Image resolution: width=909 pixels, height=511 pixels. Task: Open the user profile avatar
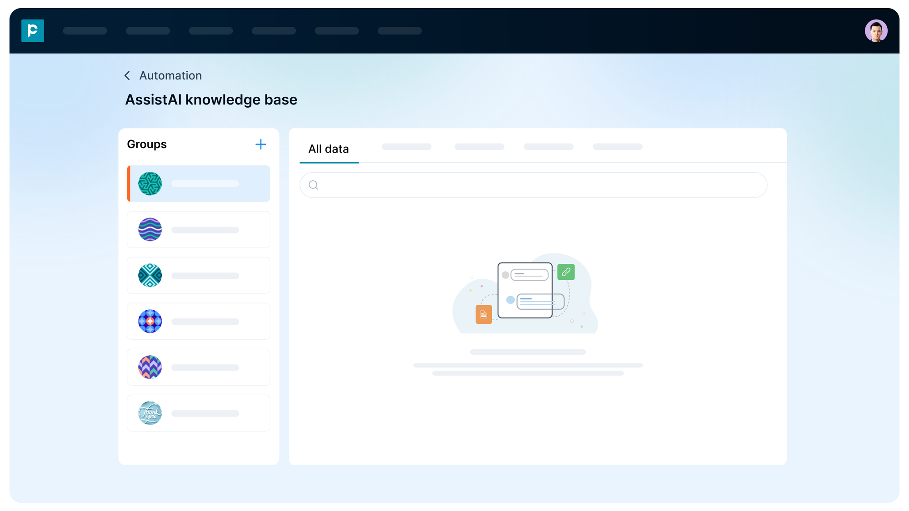coord(876,31)
